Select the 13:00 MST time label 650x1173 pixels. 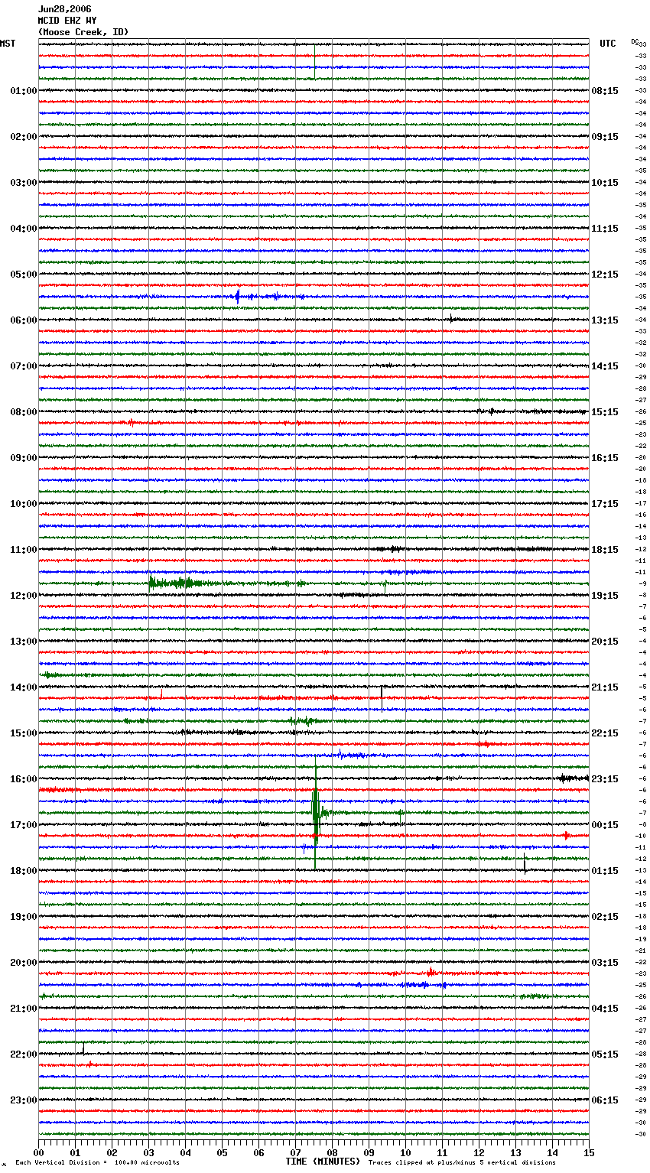(x=24, y=642)
